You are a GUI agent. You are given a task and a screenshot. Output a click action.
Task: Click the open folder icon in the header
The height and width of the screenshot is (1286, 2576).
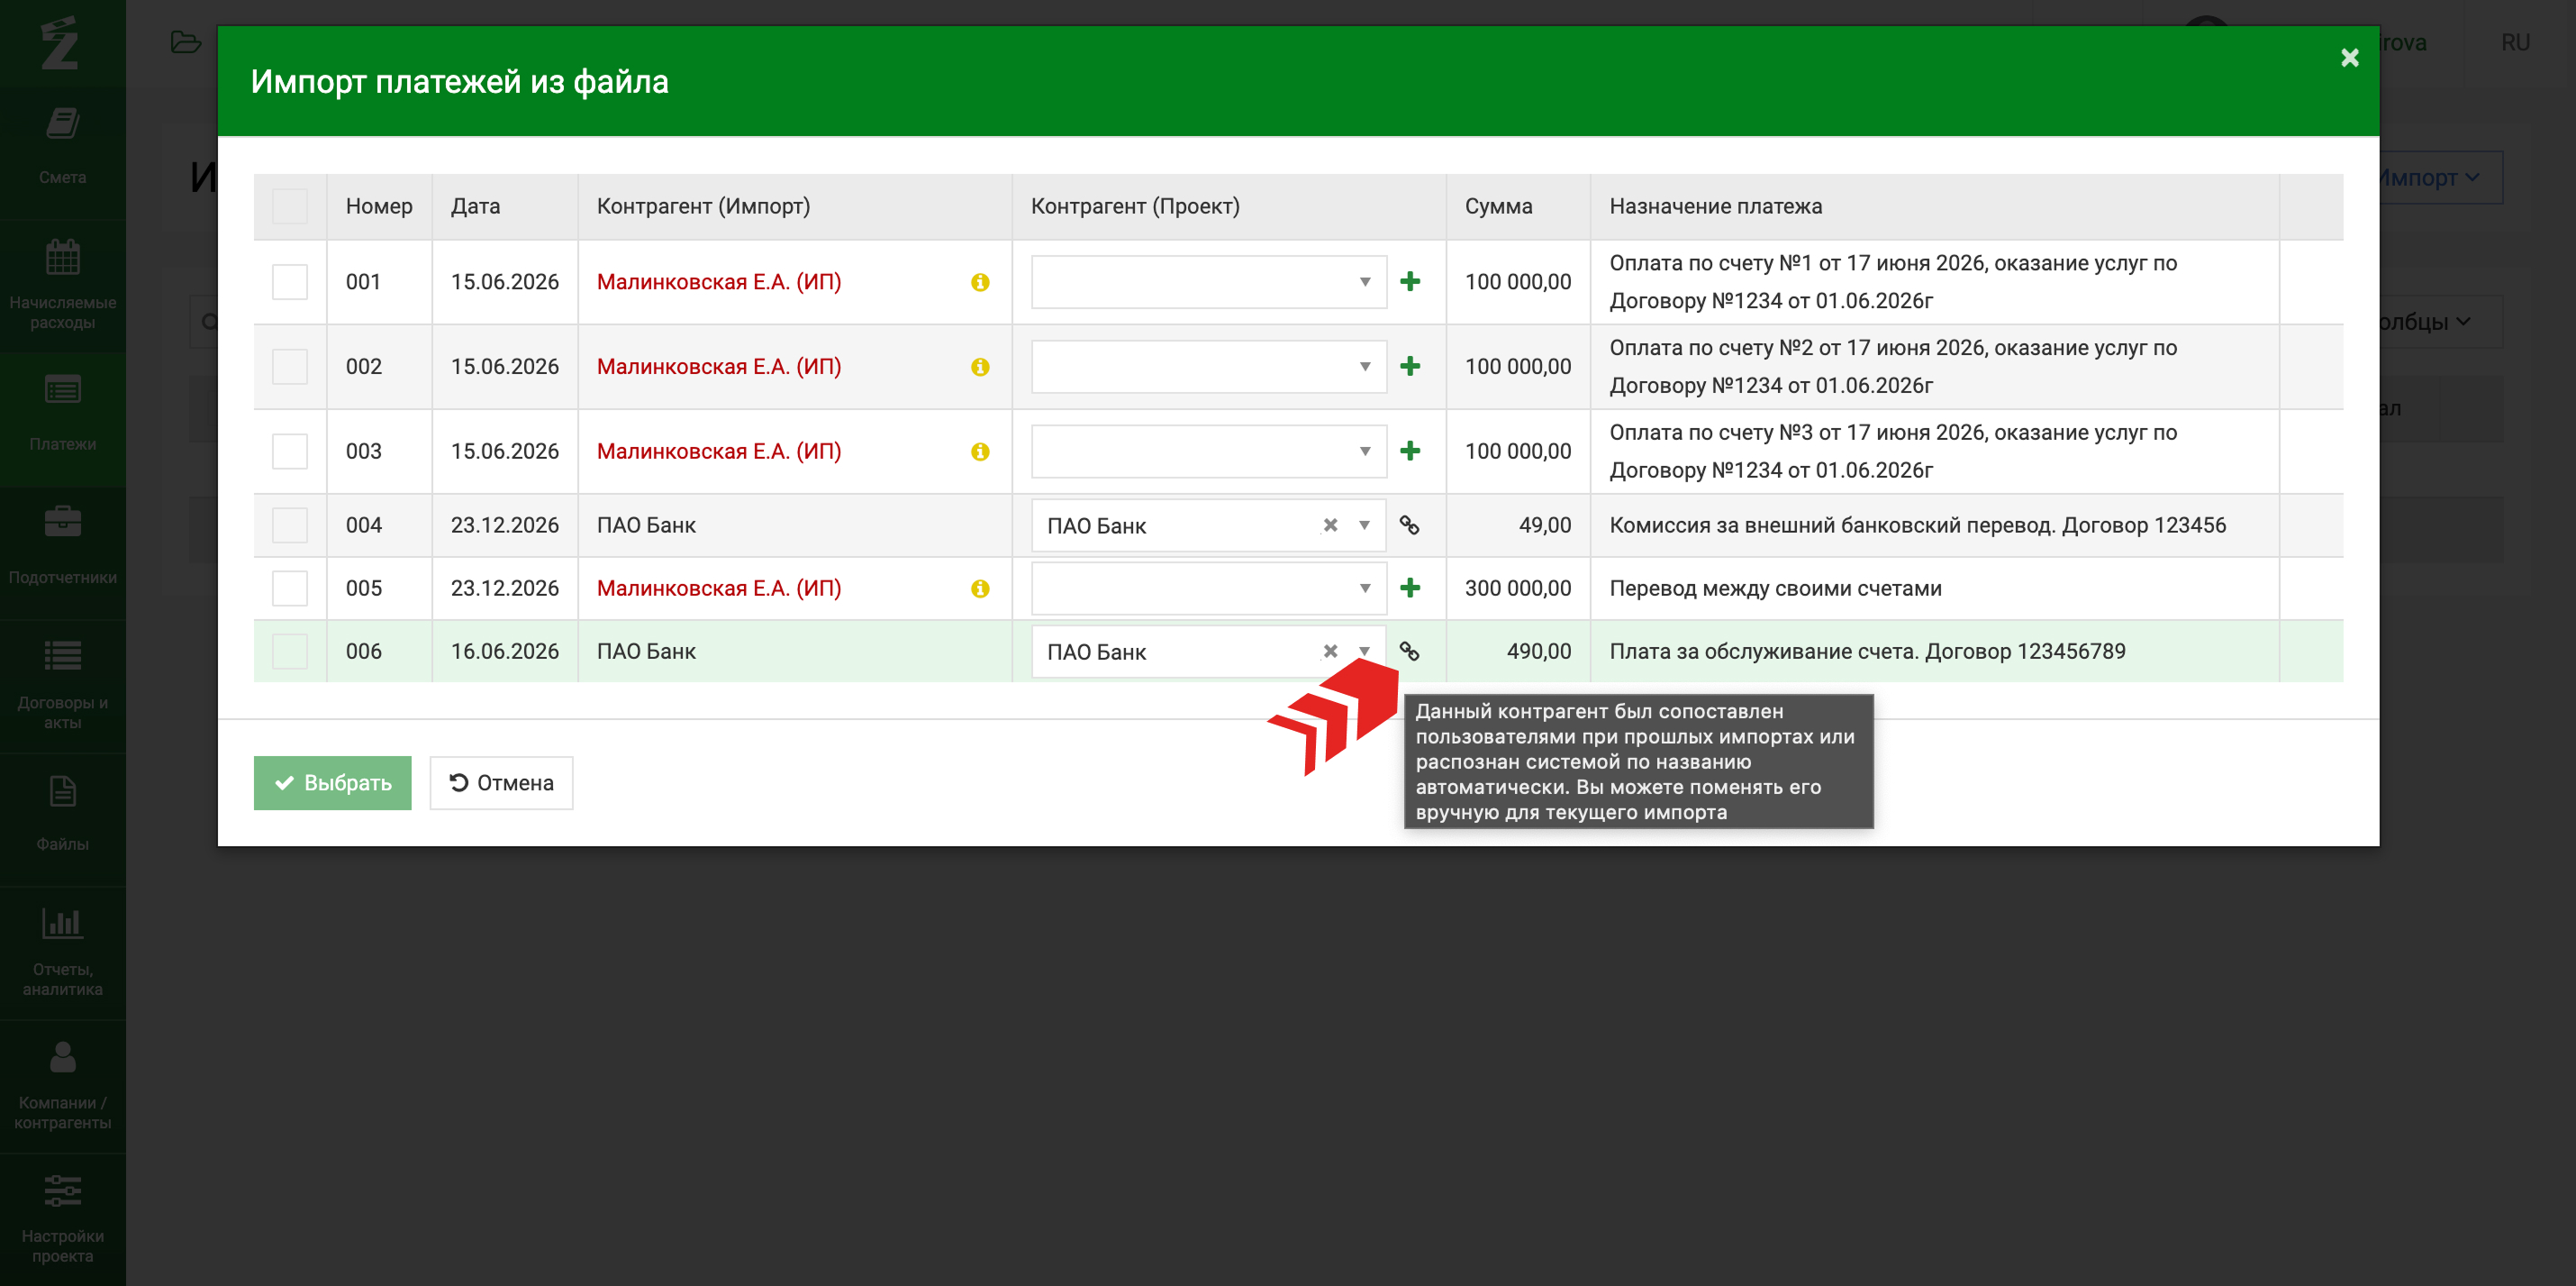point(186,42)
